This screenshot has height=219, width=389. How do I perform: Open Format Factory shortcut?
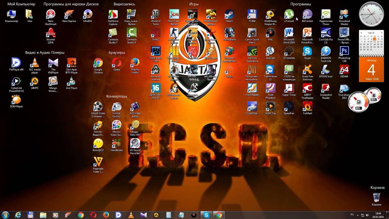point(117,110)
